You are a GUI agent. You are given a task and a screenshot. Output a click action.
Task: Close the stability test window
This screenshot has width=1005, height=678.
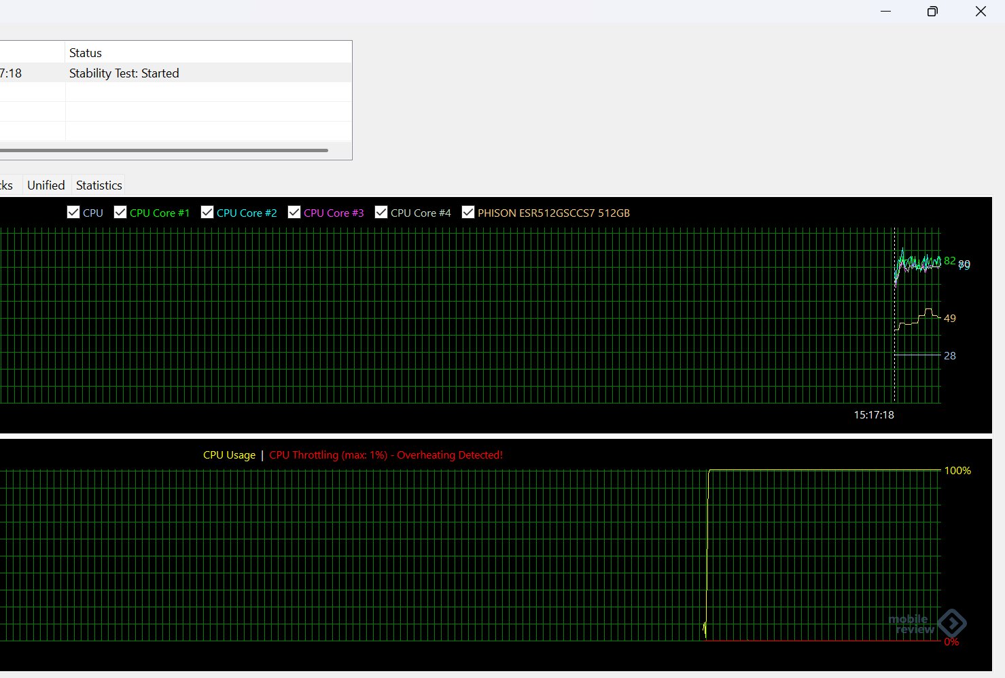point(981,12)
